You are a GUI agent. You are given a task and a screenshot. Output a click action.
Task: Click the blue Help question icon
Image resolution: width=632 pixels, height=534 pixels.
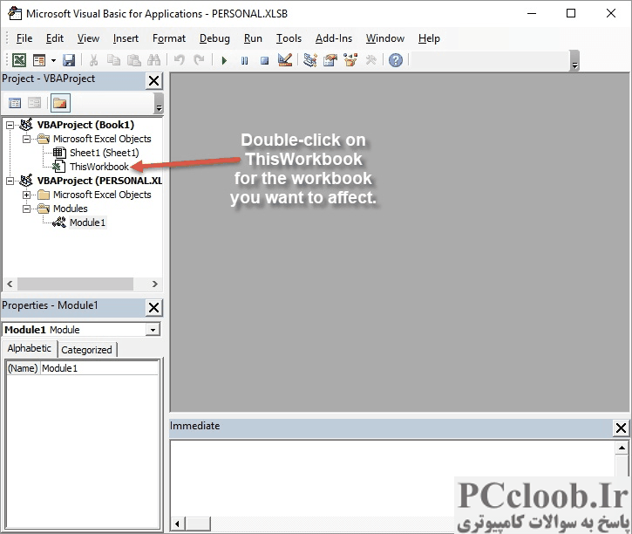coord(396,60)
